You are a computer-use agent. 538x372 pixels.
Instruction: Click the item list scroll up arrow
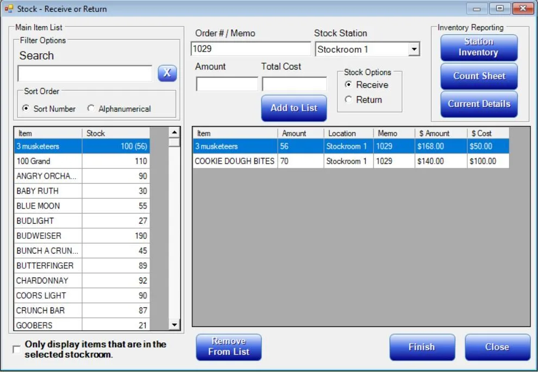click(x=174, y=132)
